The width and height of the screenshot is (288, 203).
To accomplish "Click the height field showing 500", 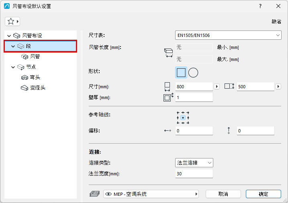I will pyautogui.click(x=255, y=87).
